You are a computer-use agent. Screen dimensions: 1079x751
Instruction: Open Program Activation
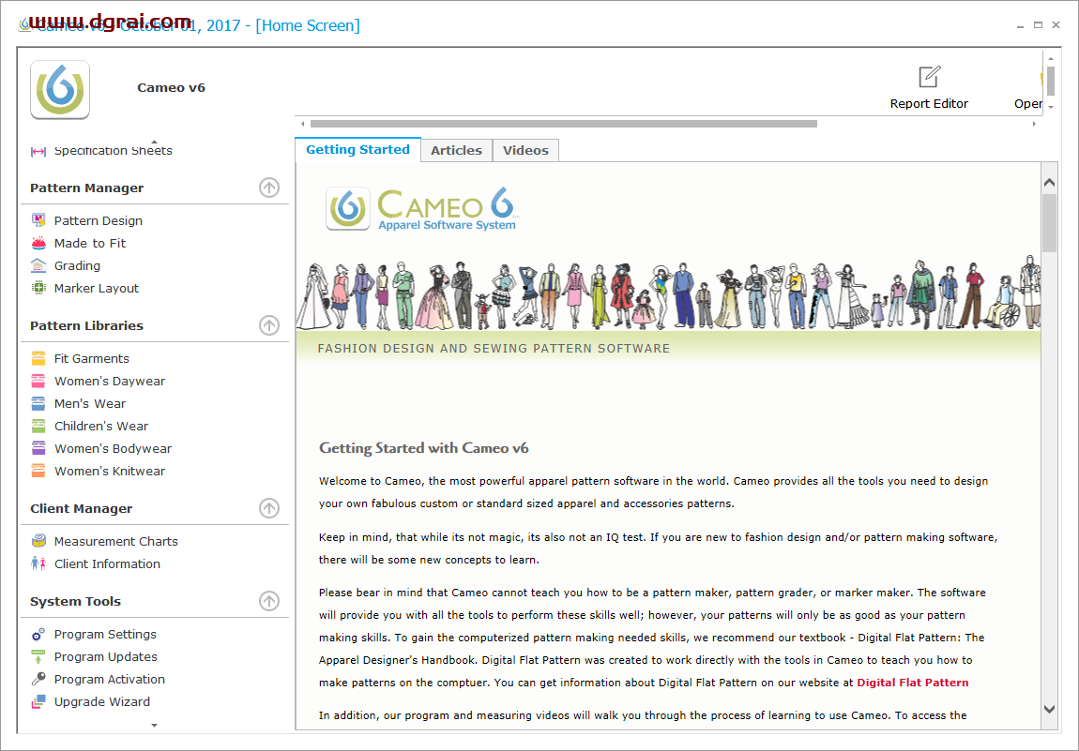point(110,680)
